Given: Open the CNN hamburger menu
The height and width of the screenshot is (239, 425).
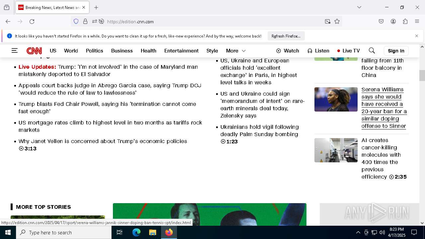Looking at the screenshot, I should tap(14, 50).
